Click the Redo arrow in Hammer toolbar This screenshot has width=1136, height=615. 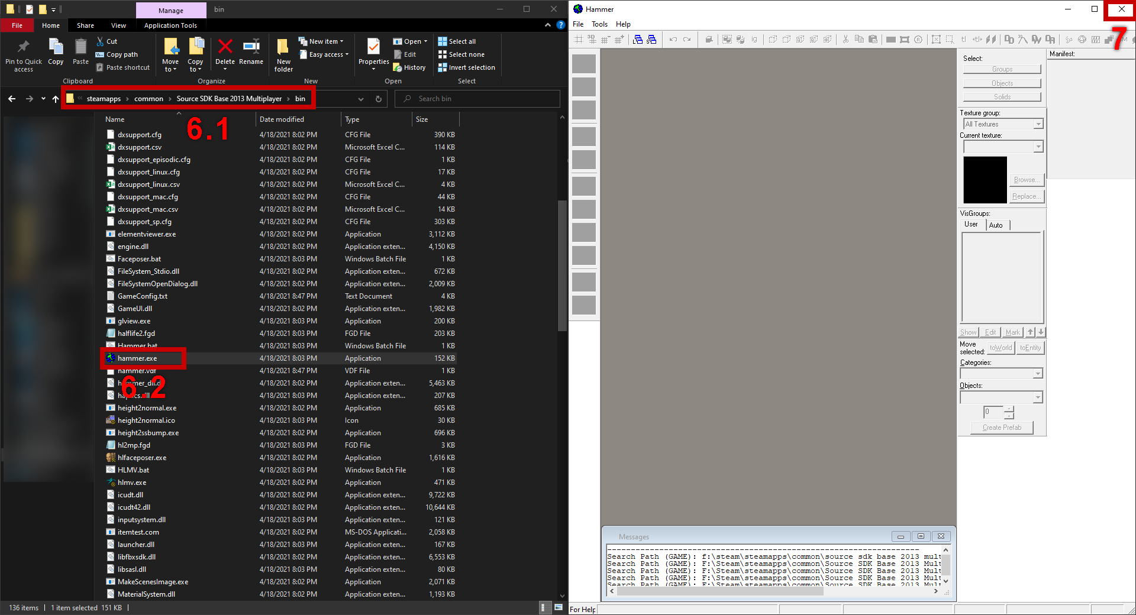coord(687,40)
